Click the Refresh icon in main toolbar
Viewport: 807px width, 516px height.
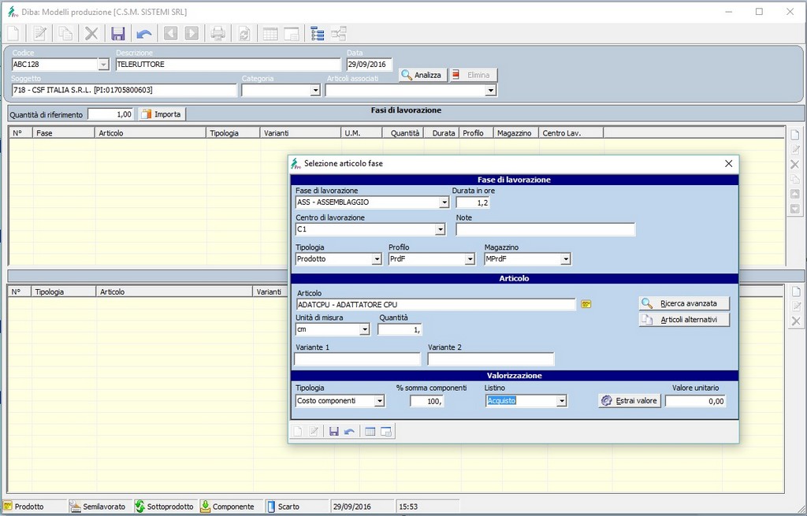tap(244, 34)
